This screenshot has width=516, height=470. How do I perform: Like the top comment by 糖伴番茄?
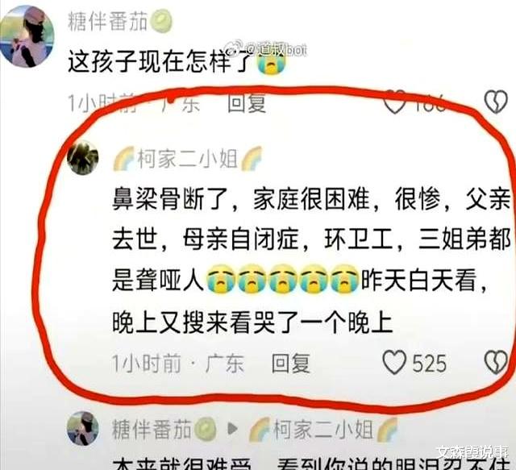395,102
